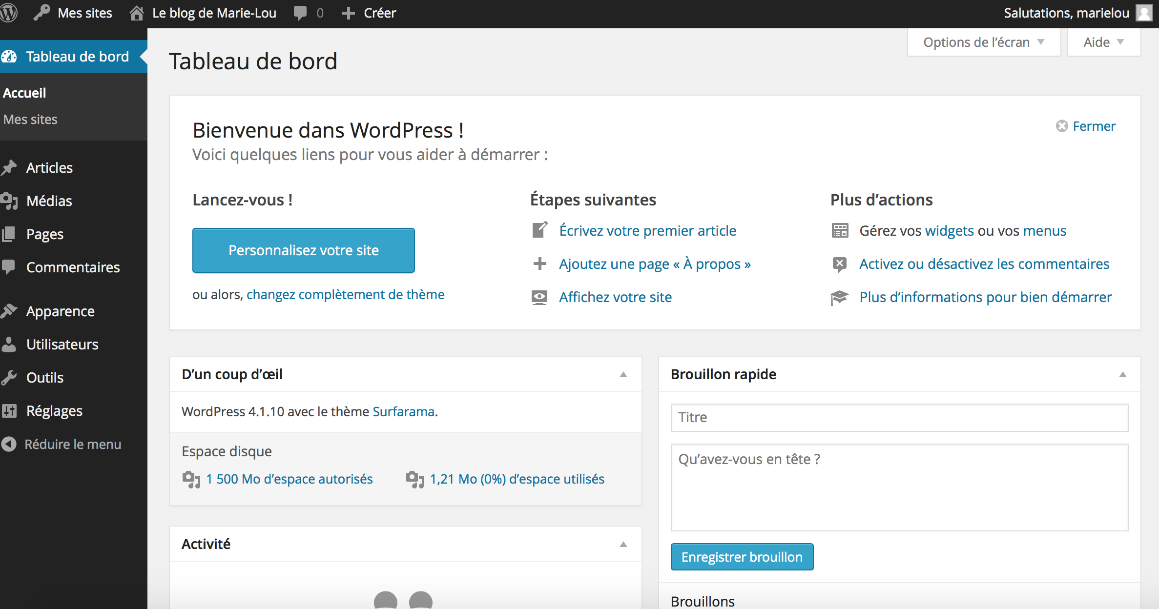This screenshot has width=1159, height=609.
Task: Open the comments bubble icon in admin bar
Action: coord(300,13)
